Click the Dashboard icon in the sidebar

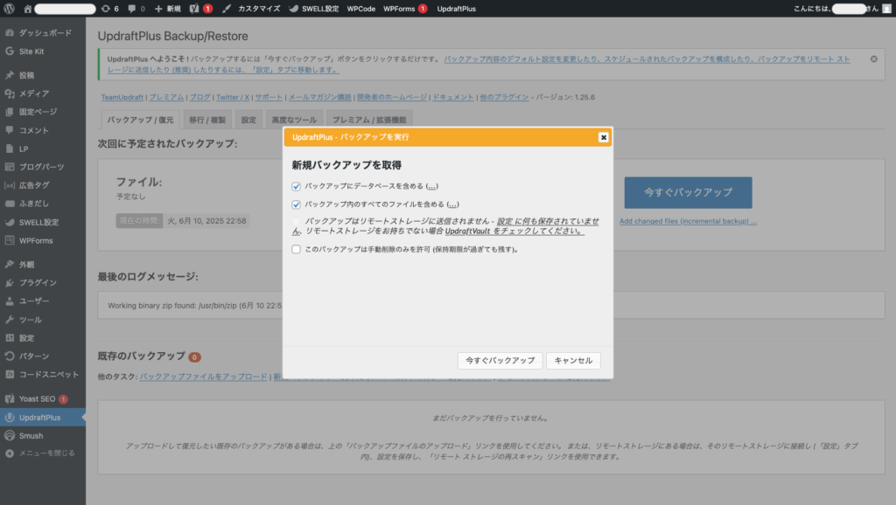tap(10, 32)
